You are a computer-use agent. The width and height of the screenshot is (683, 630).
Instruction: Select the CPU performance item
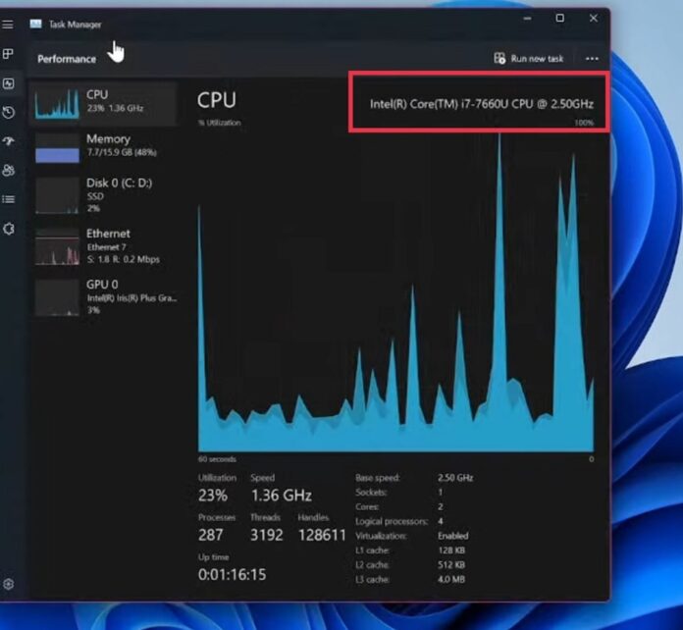click(104, 101)
